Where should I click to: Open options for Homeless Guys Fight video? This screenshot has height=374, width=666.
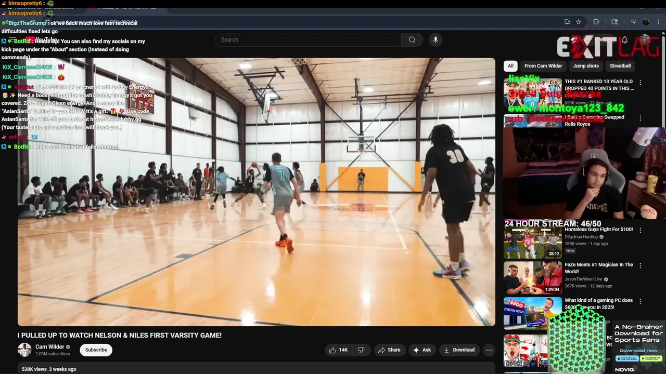(x=640, y=230)
